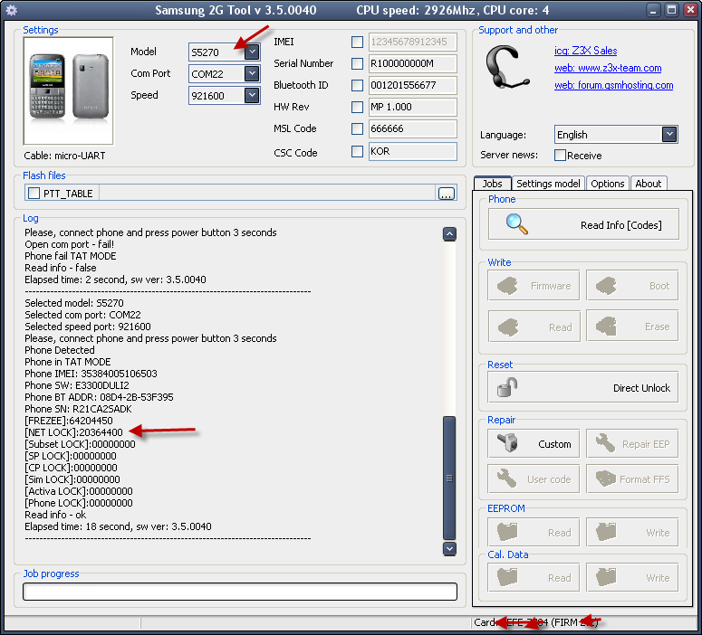Open the Speed dropdown arrow

click(x=252, y=95)
